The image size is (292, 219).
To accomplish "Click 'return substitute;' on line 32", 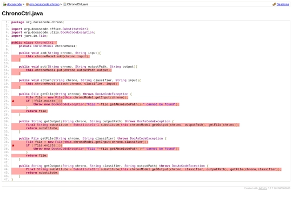I will point(42,128).
